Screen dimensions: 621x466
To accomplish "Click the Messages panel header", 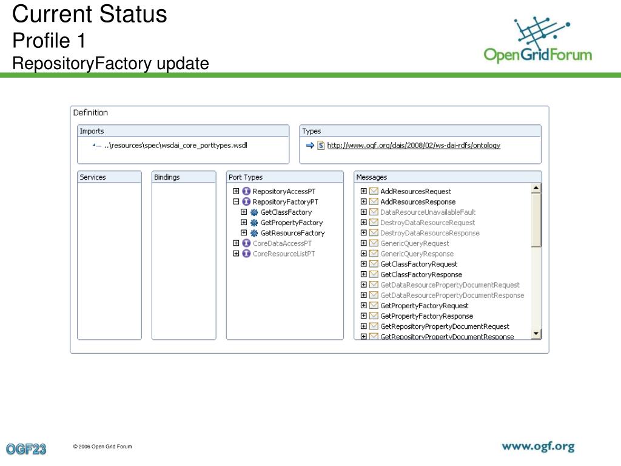I will [448, 177].
